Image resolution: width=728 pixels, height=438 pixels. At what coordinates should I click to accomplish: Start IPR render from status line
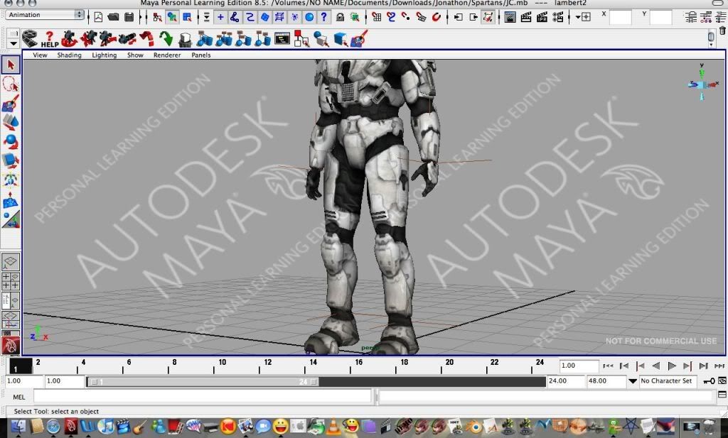[x=542, y=17]
